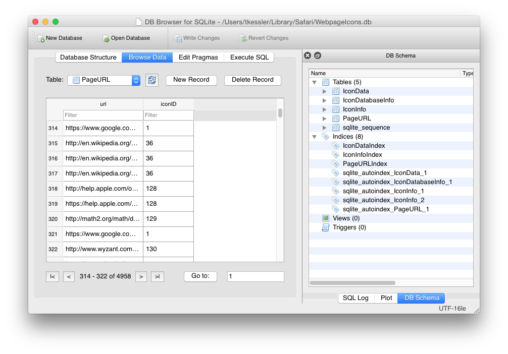Image resolution: width=508 pixels, height=354 pixels.
Task: Go to the previous page of records
Action: (x=69, y=277)
